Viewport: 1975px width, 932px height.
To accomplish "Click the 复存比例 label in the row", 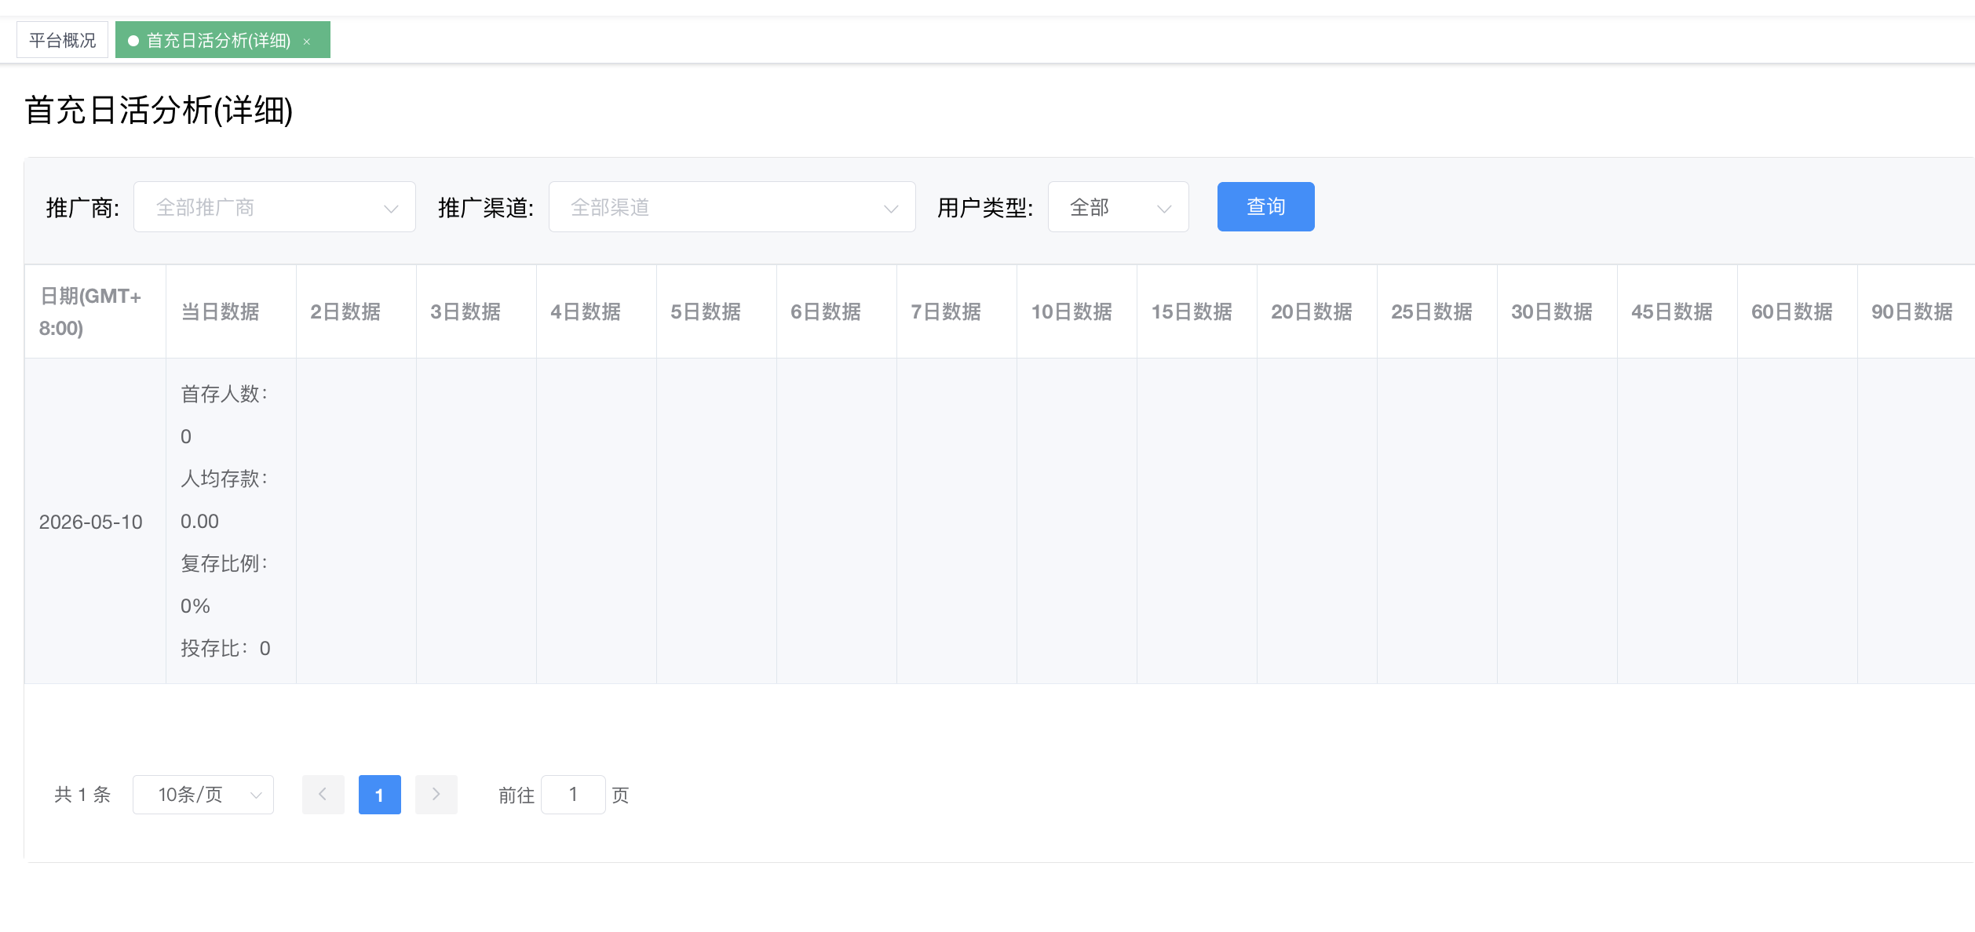I will tap(225, 563).
